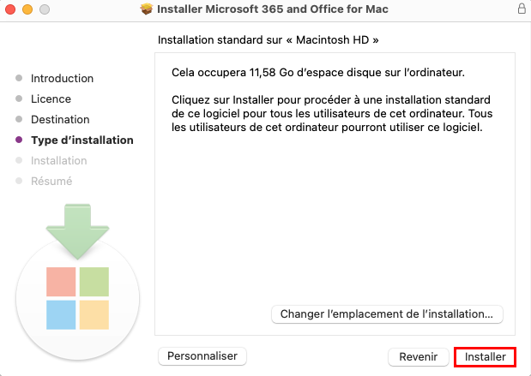The width and height of the screenshot is (531, 376).
Task: Choose Changer l'emplacement de l'installation
Action: click(387, 314)
